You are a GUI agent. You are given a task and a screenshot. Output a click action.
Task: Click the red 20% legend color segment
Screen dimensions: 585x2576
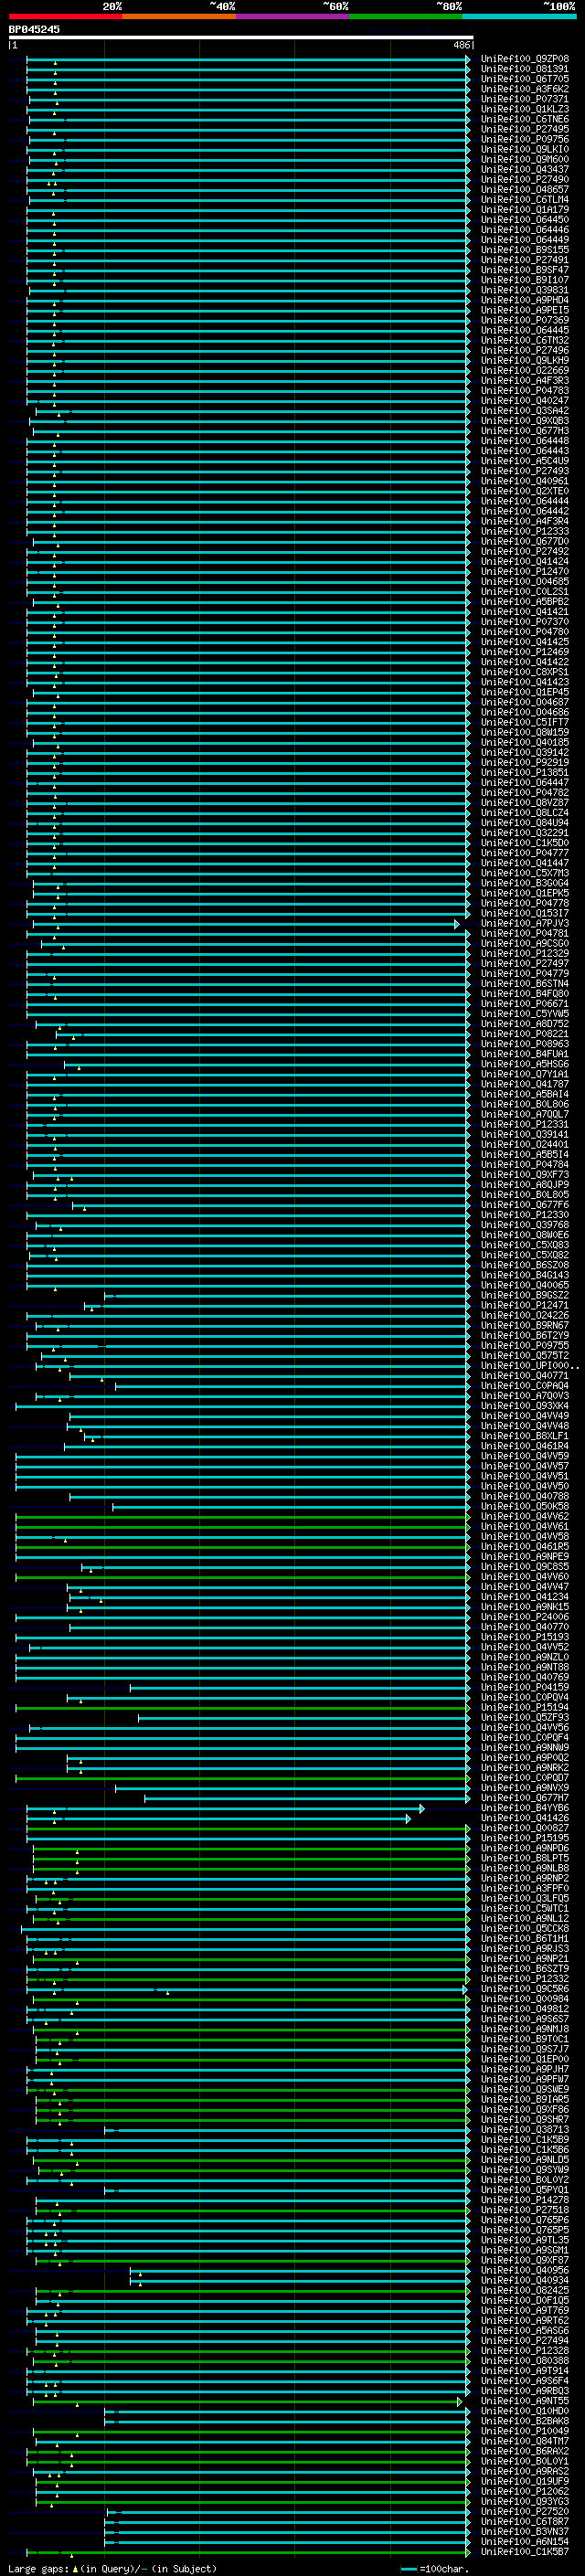click(65, 16)
